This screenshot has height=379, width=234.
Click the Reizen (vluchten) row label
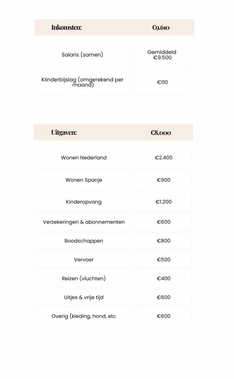[x=84, y=279]
